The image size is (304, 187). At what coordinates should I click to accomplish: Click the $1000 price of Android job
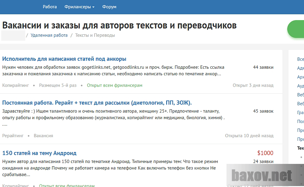[x=266, y=153]
